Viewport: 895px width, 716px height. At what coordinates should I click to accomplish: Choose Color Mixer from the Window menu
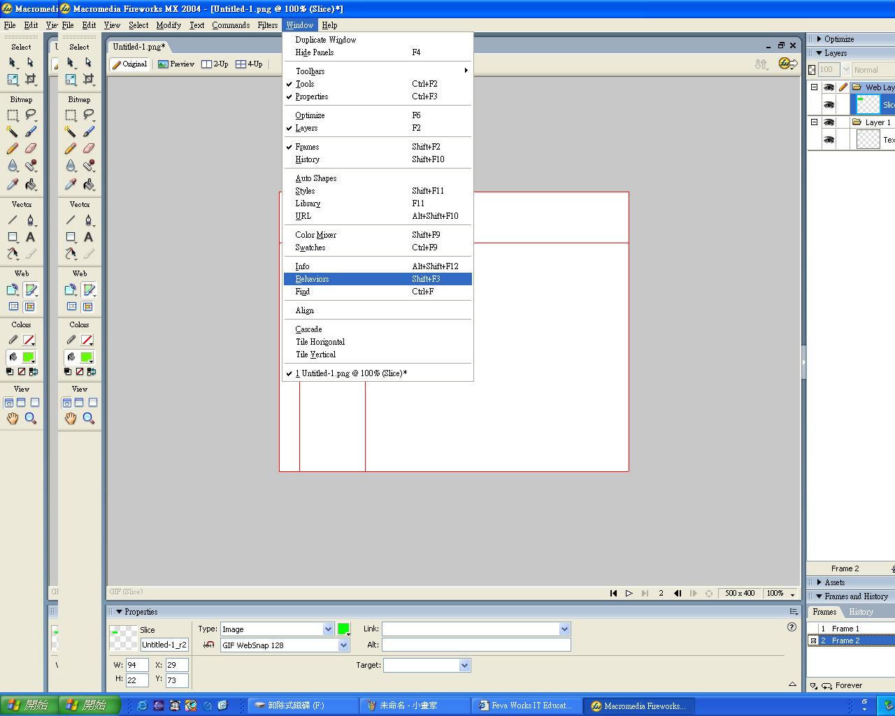pos(378,235)
